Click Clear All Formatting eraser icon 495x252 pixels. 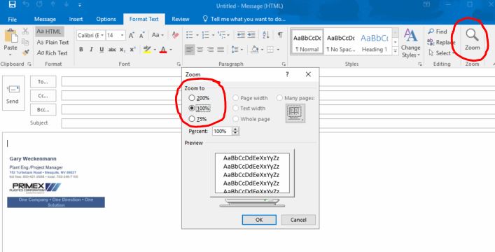(x=175, y=35)
